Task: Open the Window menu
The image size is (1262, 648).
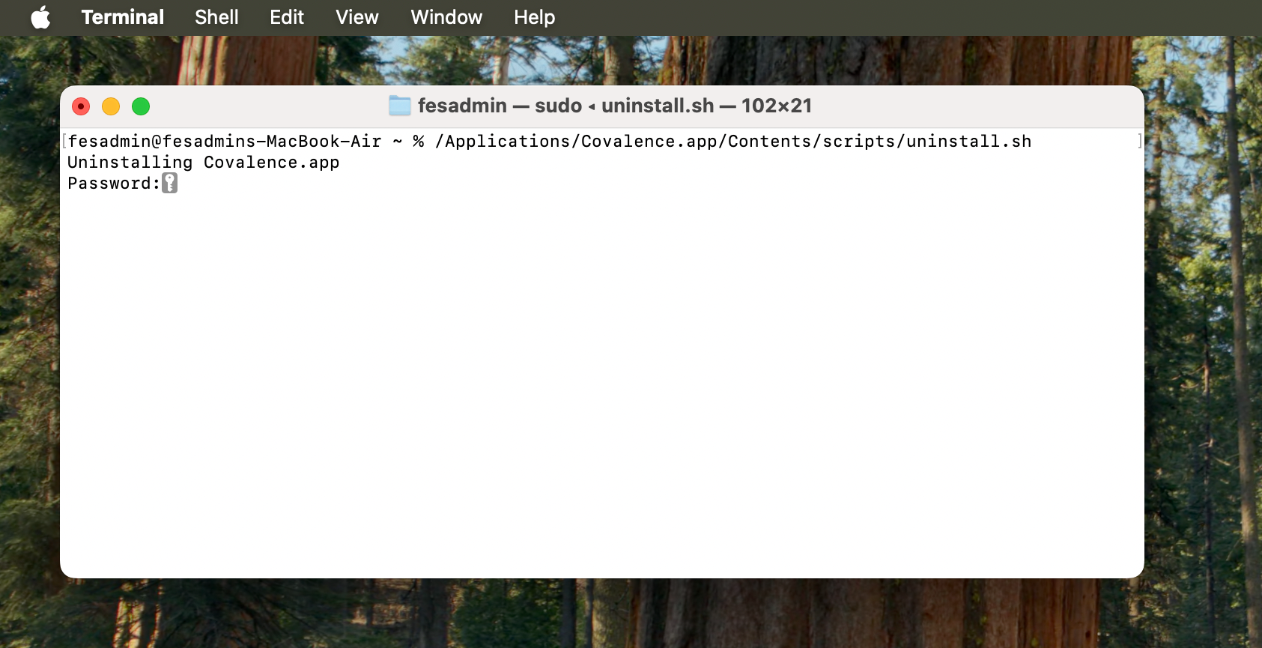Action: [446, 17]
